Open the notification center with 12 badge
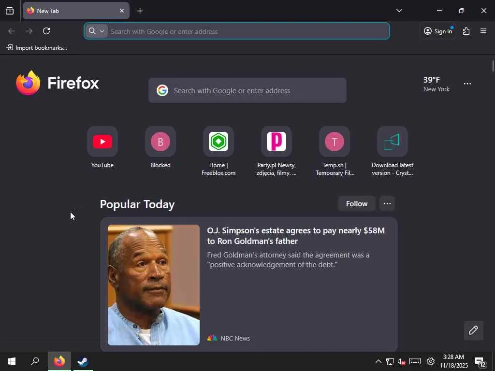Image resolution: width=495 pixels, height=371 pixels. pos(480,362)
